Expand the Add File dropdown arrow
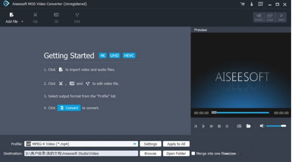The height and width of the screenshot is (162, 292). pos(22,22)
